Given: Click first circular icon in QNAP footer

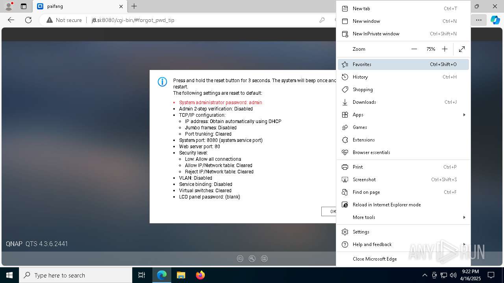Looking at the screenshot, I should [x=240, y=259].
